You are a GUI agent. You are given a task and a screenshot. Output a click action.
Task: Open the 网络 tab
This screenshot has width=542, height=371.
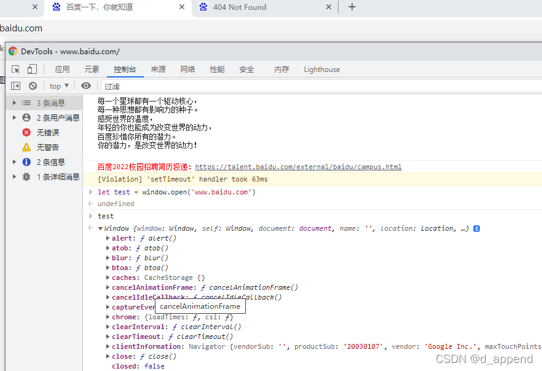tap(187, 69)
